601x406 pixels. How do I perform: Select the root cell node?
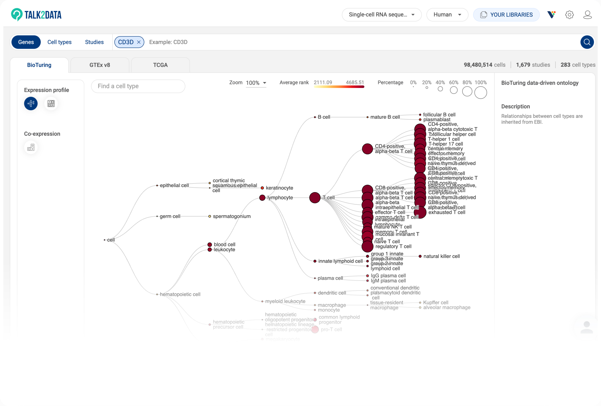pos(104,240)
